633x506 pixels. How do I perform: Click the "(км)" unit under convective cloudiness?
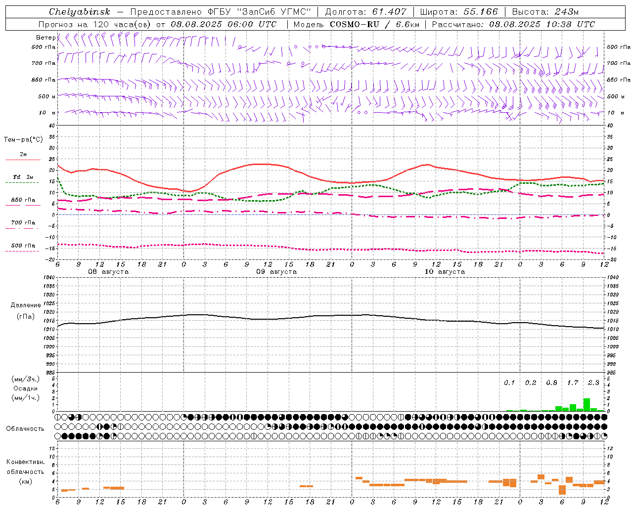point(25,481)
